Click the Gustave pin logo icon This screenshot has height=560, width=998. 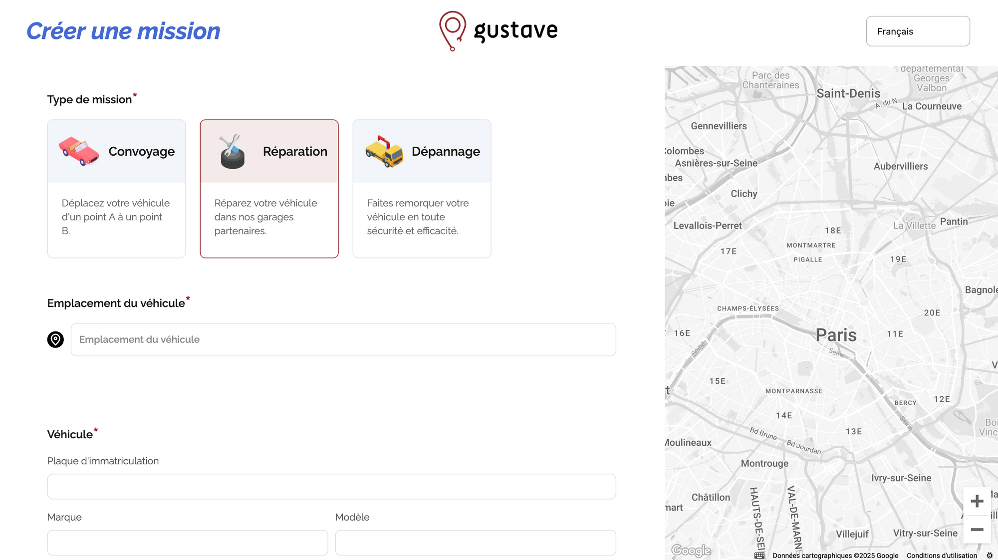pyautogui.click(x=452, y=30)
